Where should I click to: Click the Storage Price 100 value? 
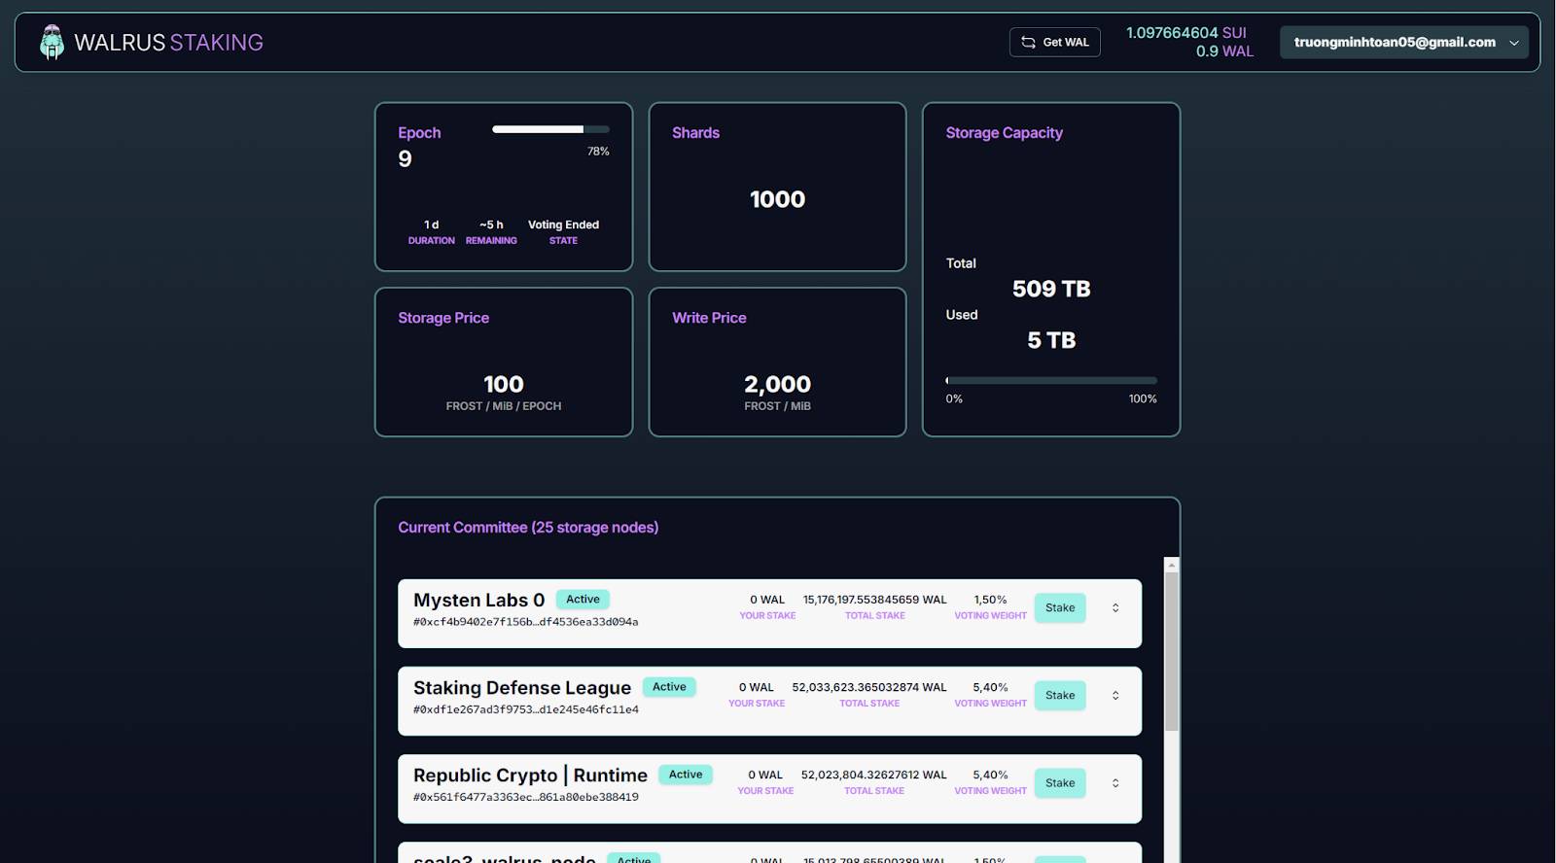504,384
